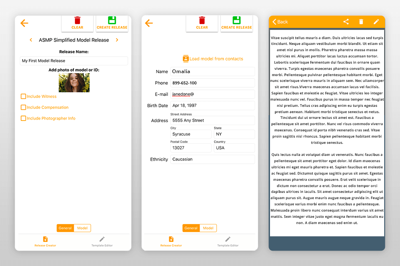Tap the pencil edit icon in the orange header
This screenshot has height=266, width=400.
pos(376,22)
